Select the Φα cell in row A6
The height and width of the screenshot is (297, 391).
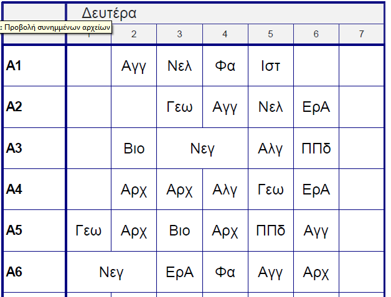(225, 272)
